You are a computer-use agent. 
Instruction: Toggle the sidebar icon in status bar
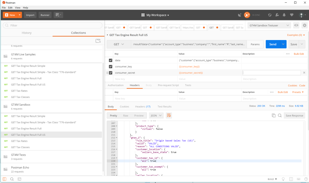point(4,179)
